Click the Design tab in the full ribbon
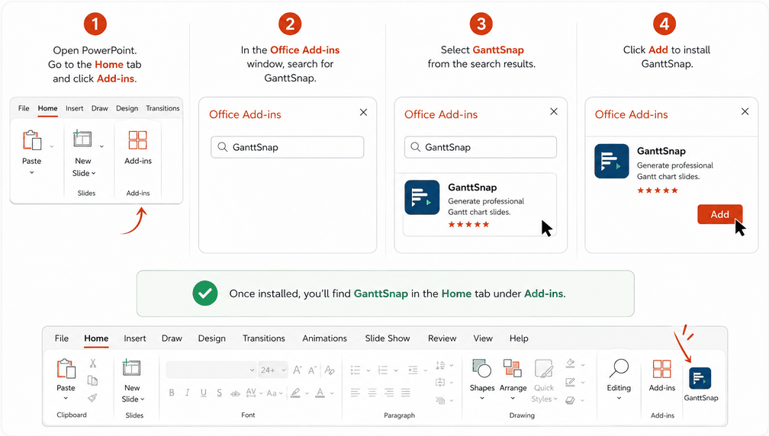Image resolution: width=769 pixels, height=436 pixels. tap(212, 338)
